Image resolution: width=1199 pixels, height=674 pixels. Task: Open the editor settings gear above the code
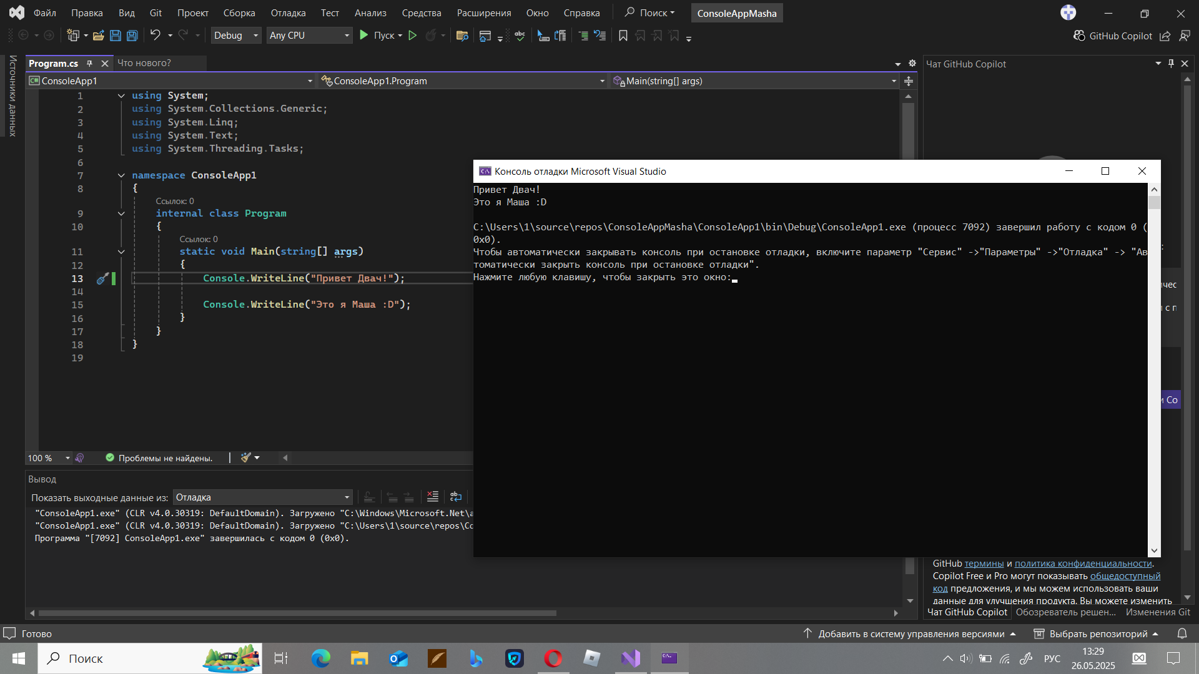tap(912, 63)
